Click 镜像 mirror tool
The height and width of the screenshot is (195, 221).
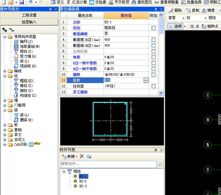[208, 10]
